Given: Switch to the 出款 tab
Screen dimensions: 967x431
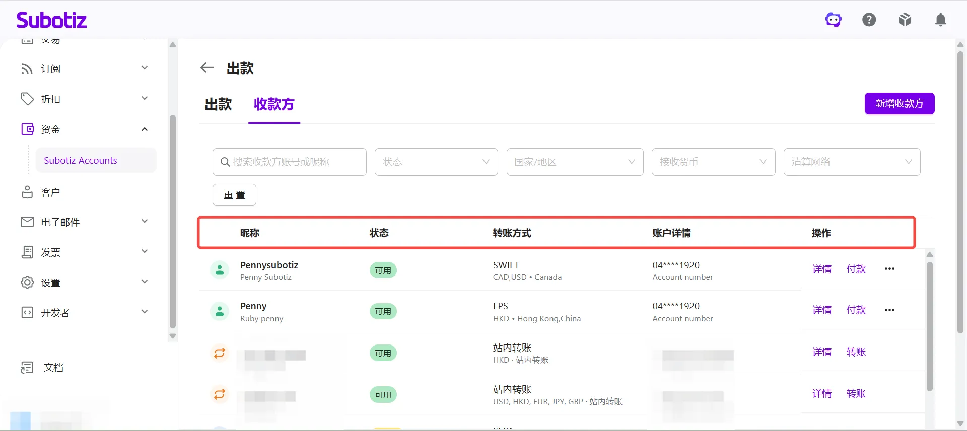Looking at the screenshot, I should coord(218,104).
